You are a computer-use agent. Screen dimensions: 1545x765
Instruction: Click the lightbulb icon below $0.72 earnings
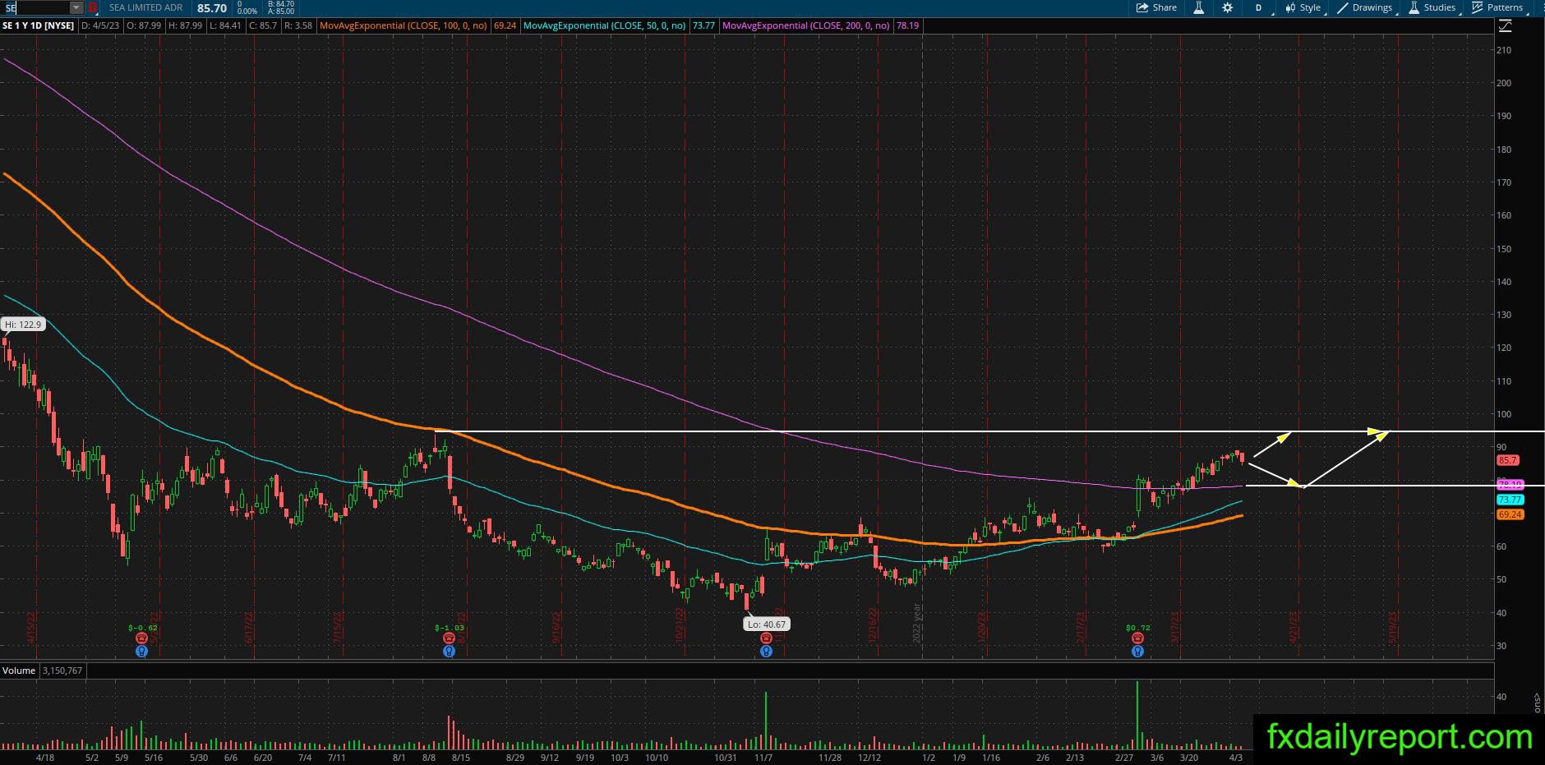pyautogui.click(x=1137, y=651)
